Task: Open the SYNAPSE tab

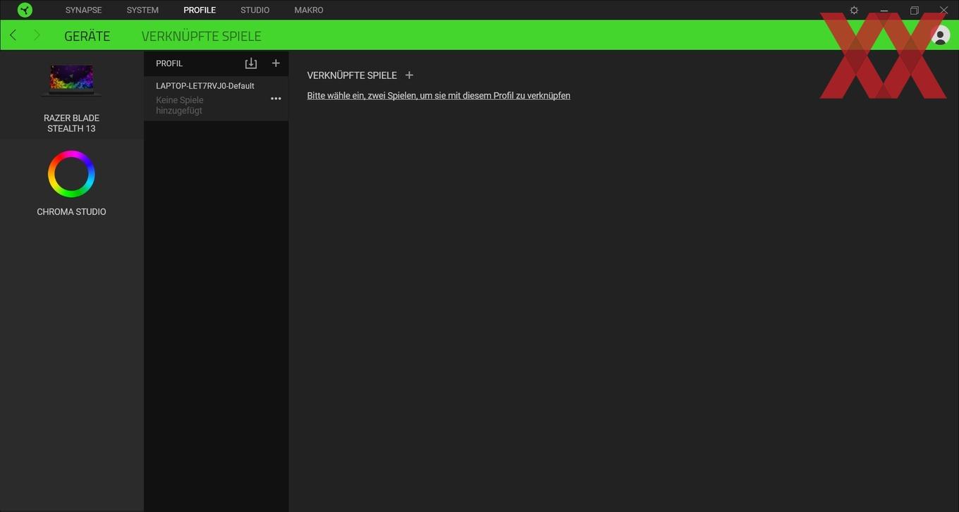Action: (x=83, y=10)
